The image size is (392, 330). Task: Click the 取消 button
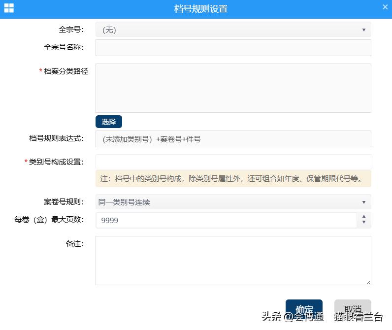353,309
